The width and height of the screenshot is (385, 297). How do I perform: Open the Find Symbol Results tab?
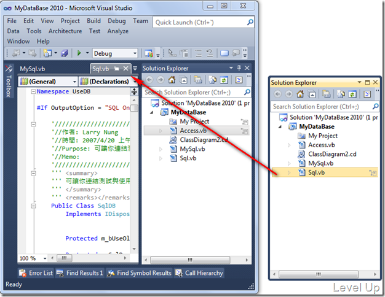tap(139, 273)
